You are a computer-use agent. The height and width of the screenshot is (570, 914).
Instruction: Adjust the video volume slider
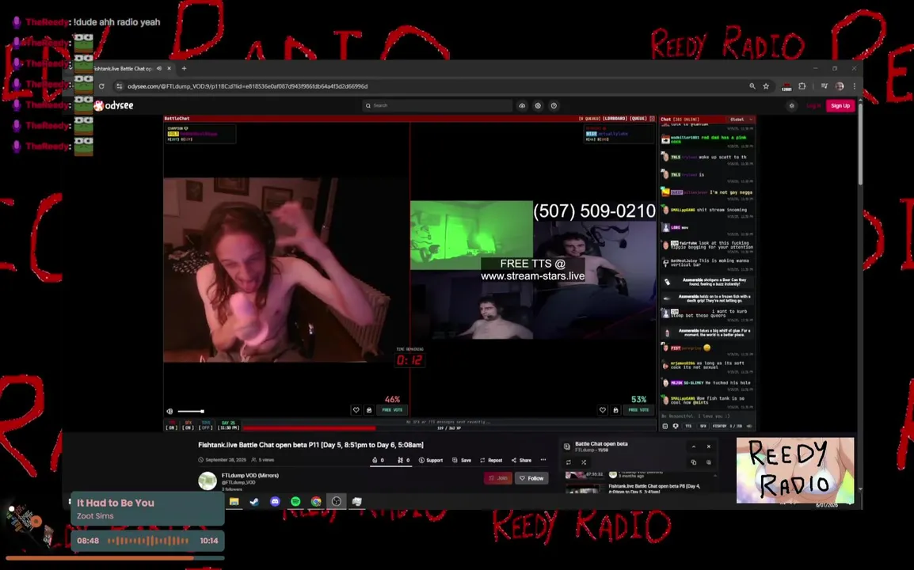(191, 411)
